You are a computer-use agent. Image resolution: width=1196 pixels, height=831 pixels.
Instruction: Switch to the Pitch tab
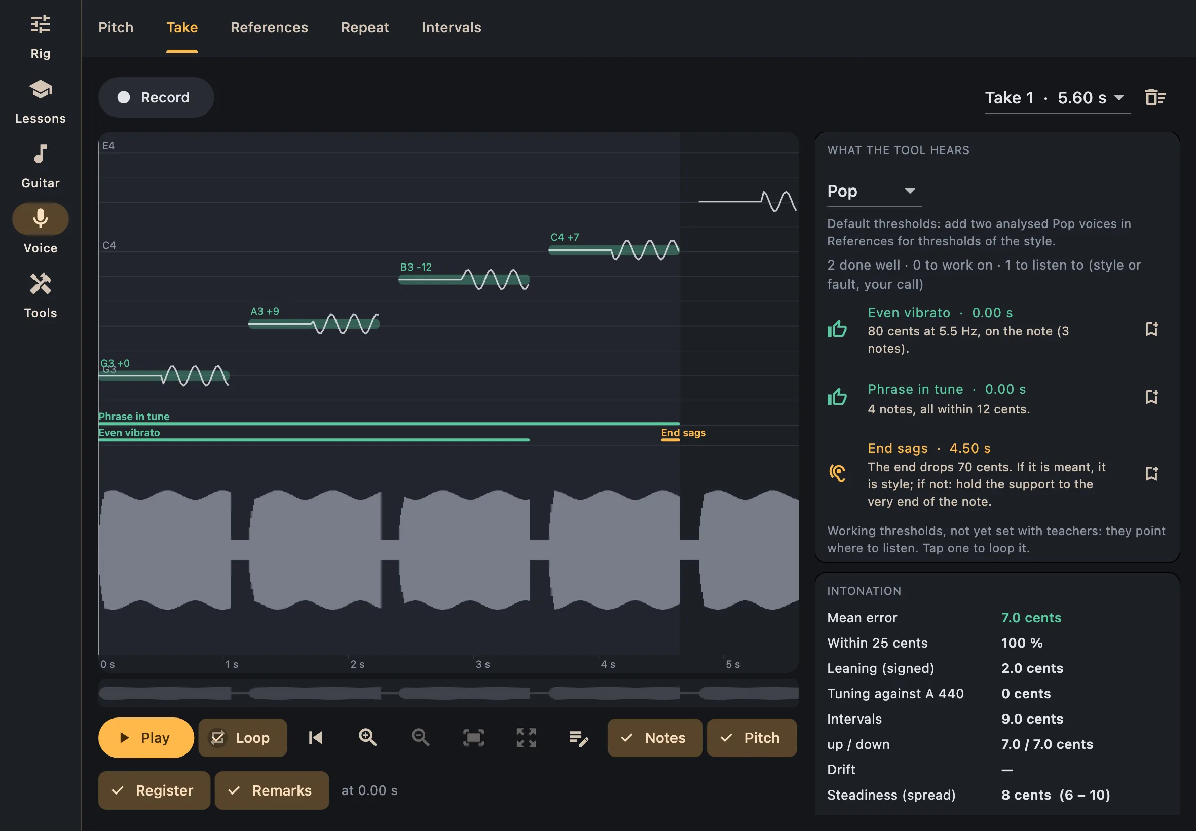coord(116,27)
